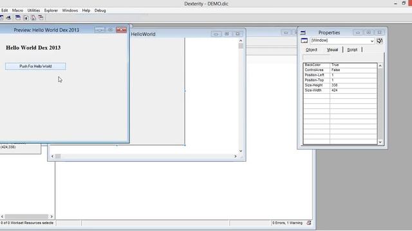
Task: Click the round icon right of [Window] dropdown
Action: 380,41
